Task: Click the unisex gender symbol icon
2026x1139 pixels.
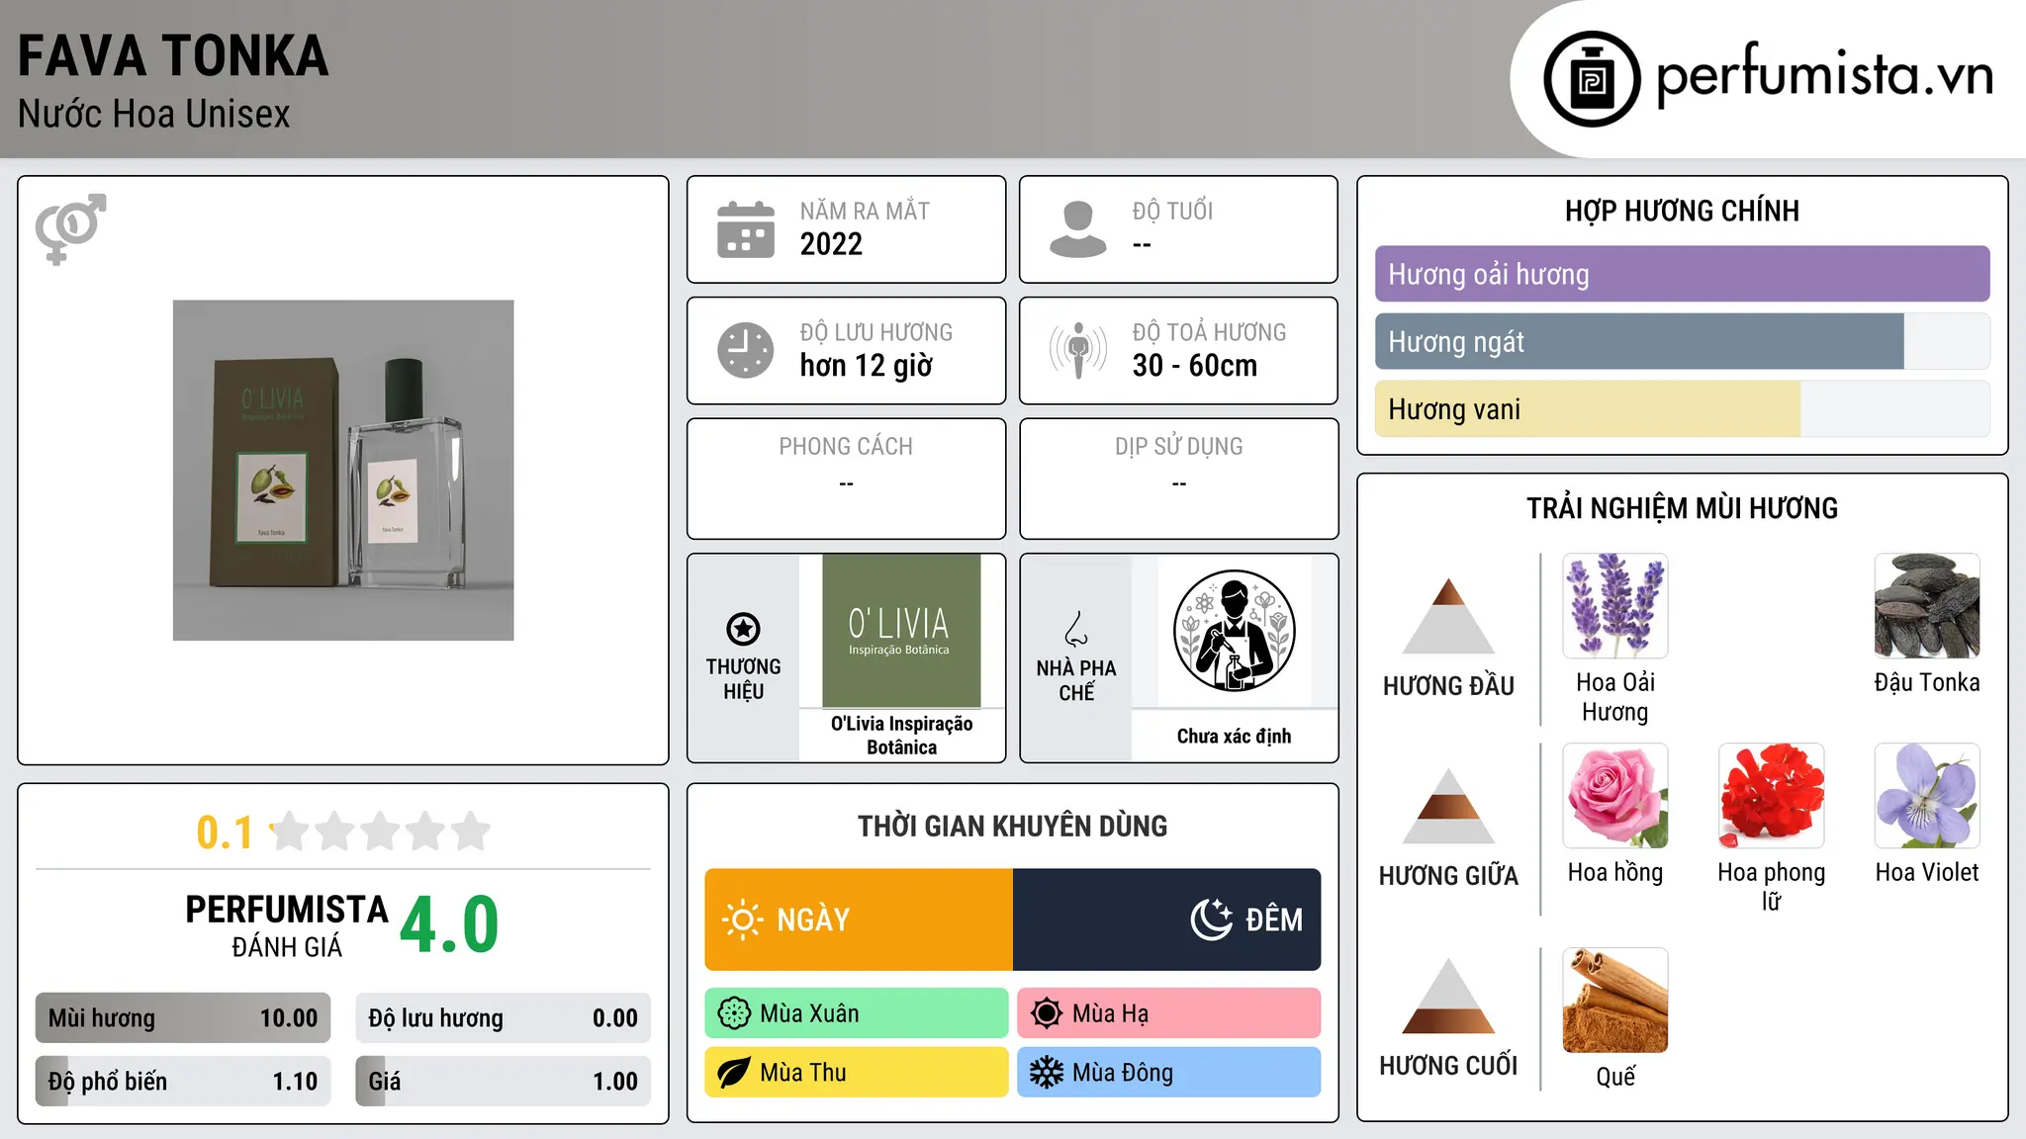Action: coord(70,228)
